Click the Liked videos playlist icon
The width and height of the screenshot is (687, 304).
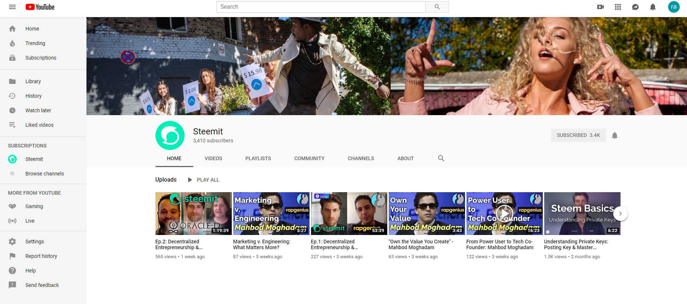12,125
